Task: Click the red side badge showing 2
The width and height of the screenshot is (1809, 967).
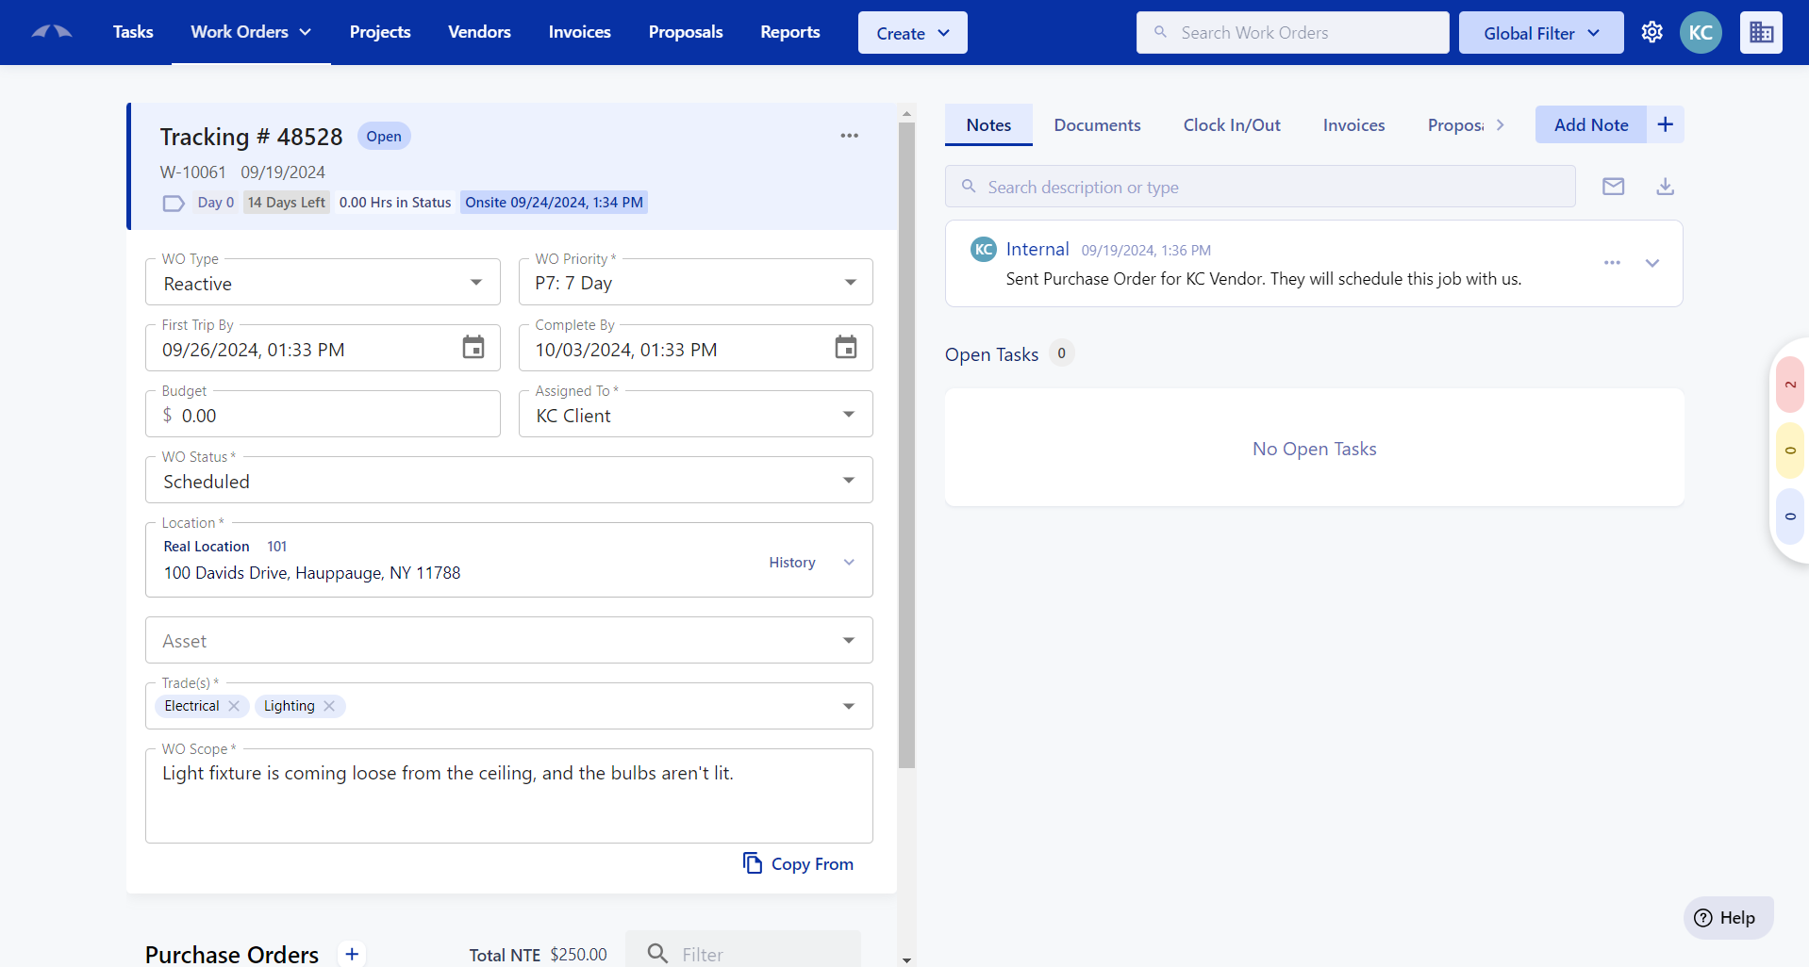Action: click(x=1790, y=385)
